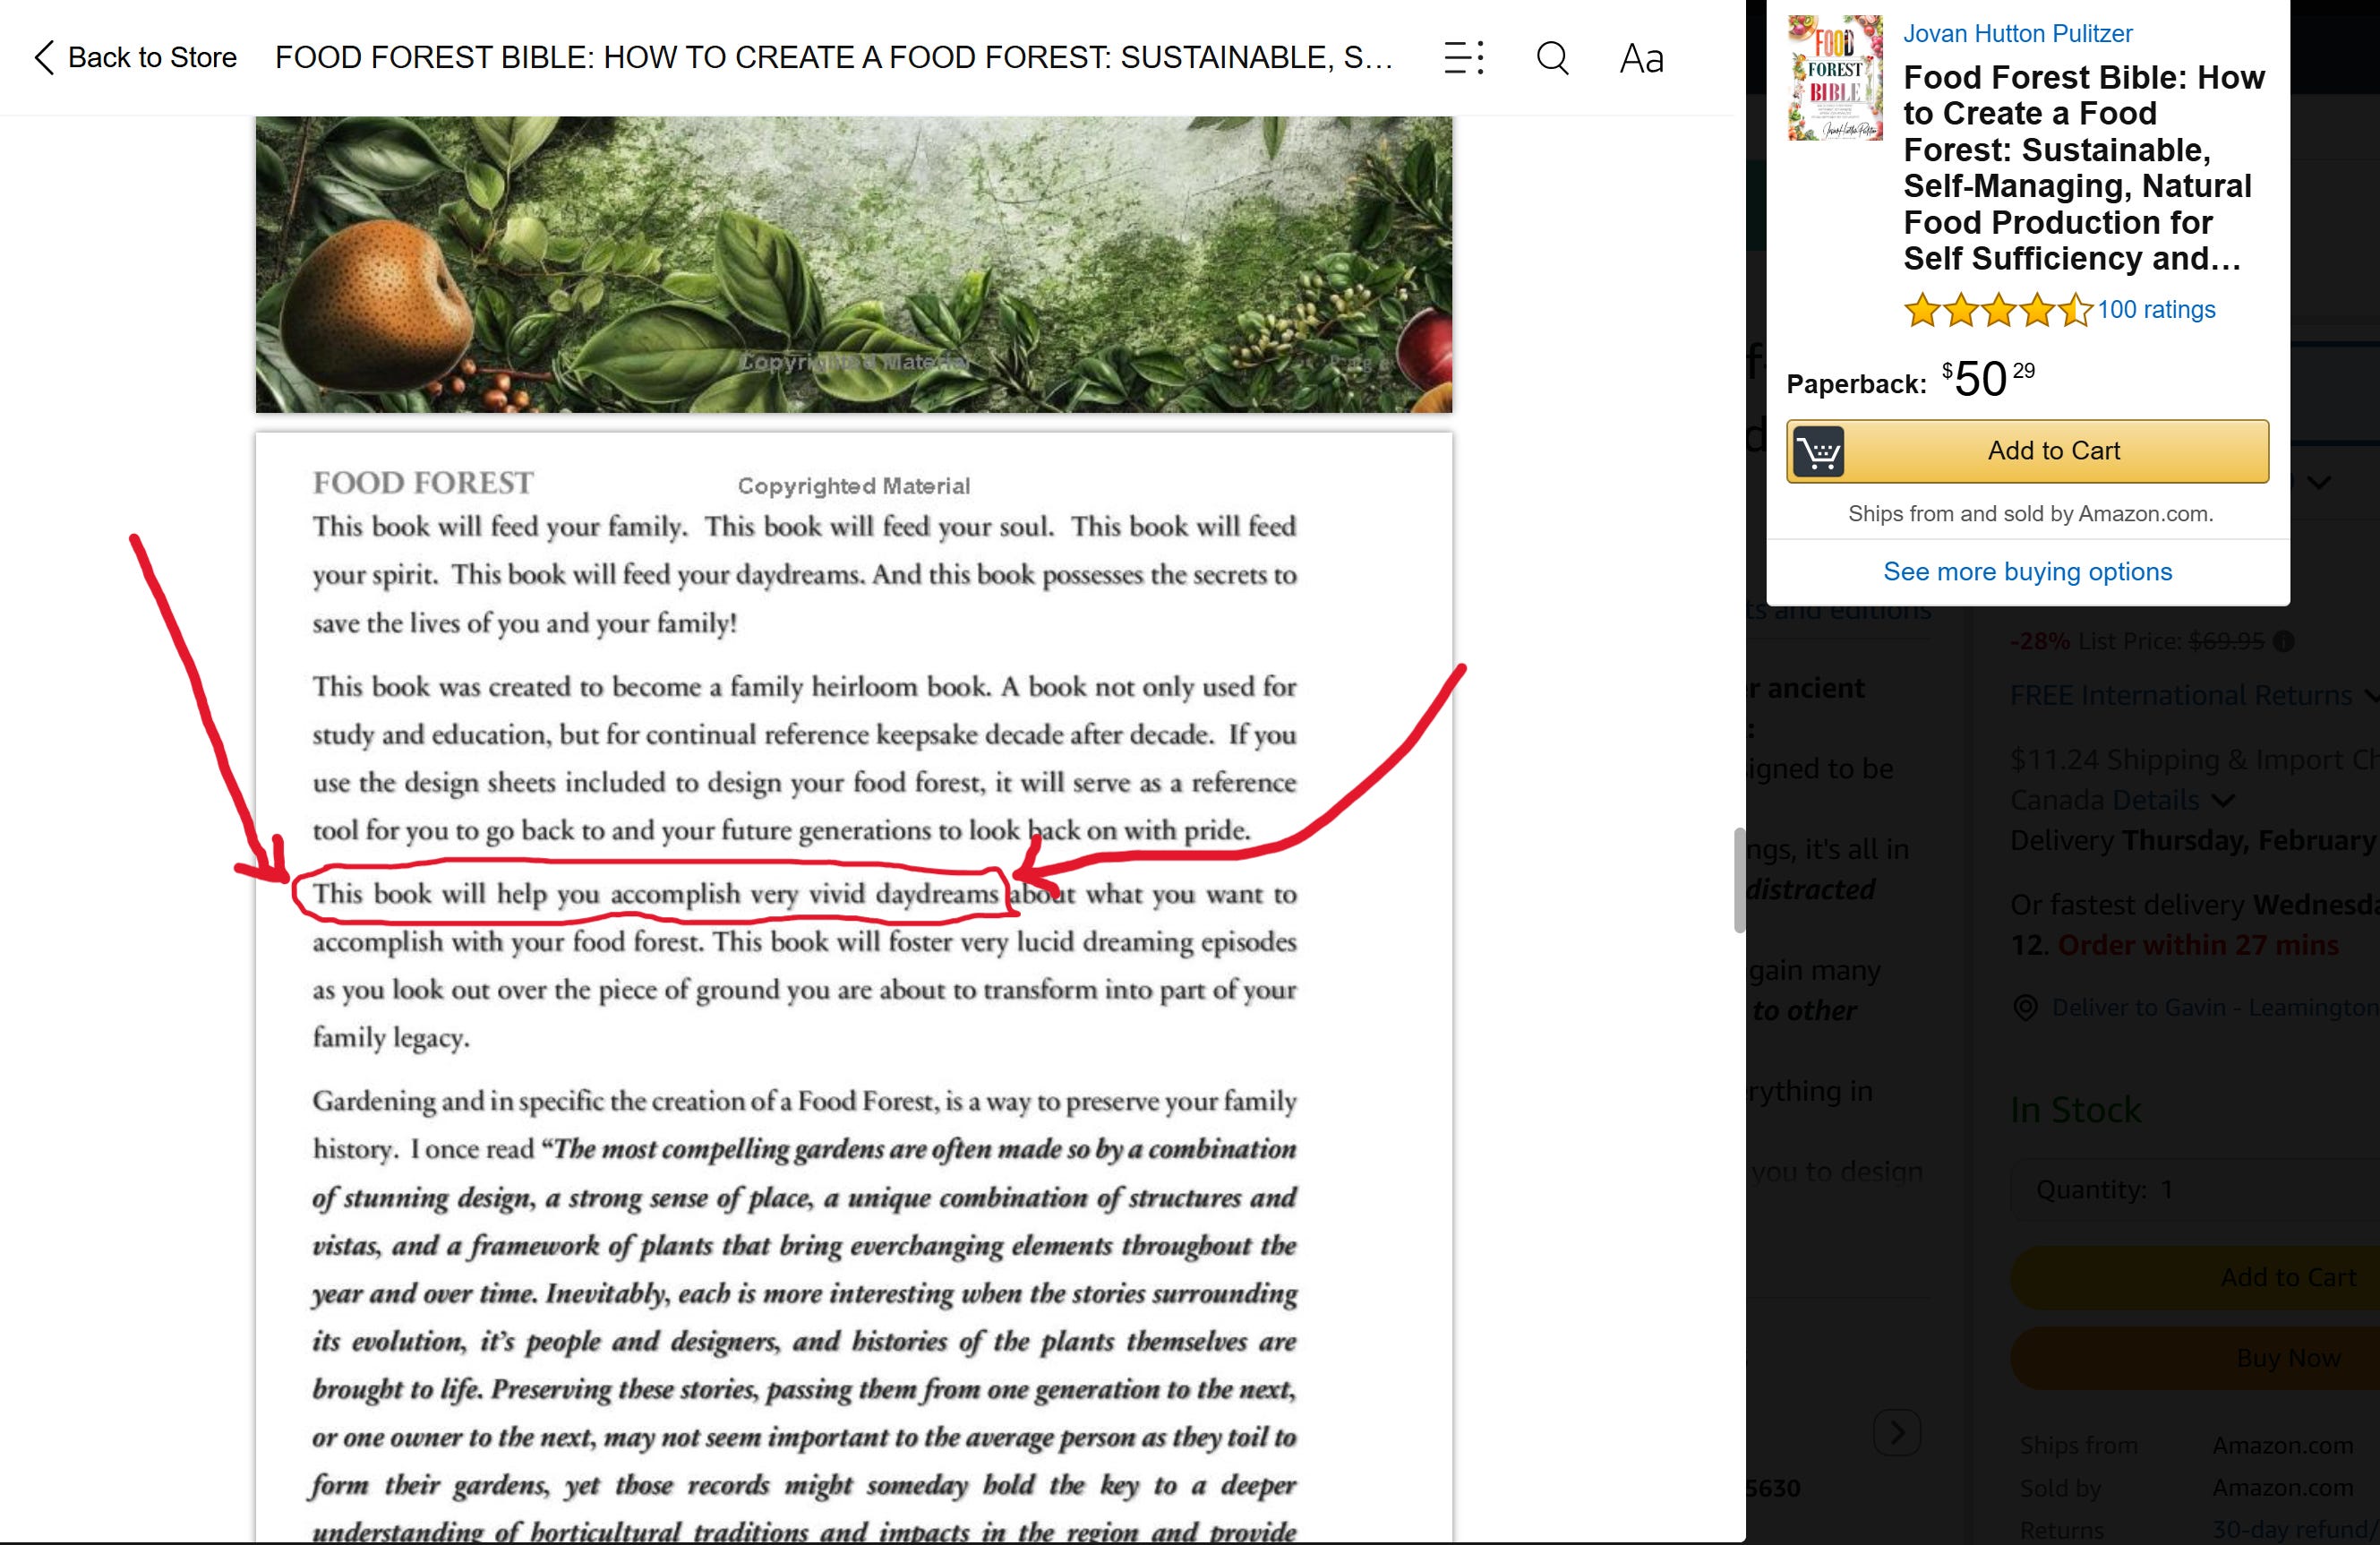Click the delivery location pin icon

[x=2025, y=1007]
